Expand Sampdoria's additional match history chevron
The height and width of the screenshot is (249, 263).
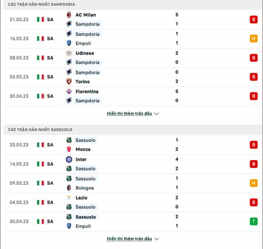(156, 113)
